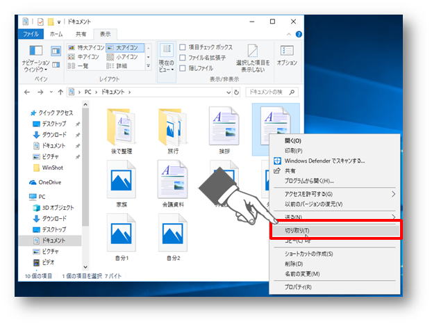The height and width of the screenshot is (326, 432).
Task: Click the Navigation pane button in ribbon
Action: [x=36, y=59]
